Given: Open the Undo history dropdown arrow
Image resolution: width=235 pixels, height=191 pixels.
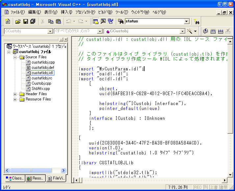Looking at the screenshot, I should tap(74, 21).
